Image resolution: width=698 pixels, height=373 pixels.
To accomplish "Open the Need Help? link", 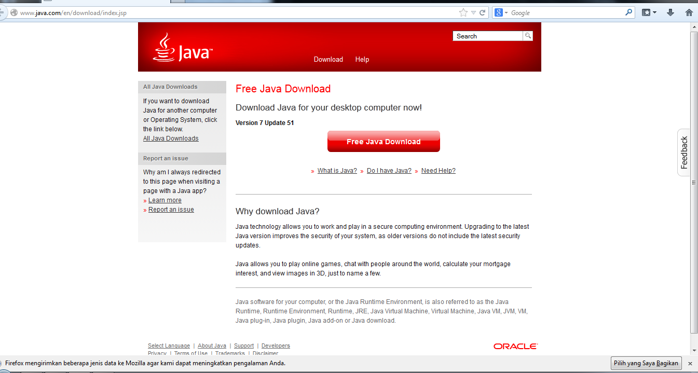I will (x=439, y=171).
